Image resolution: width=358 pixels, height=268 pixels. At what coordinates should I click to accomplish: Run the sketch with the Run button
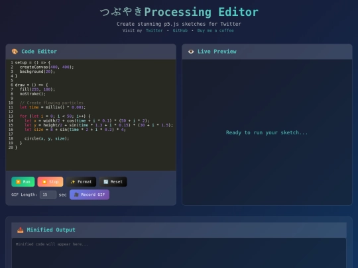click(x=23, y=181)
